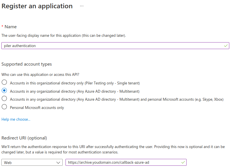Open the ellipsis menu beside Register an application
The height and width of the screenshot is (168, 233).
pyautogui.click(x=82, y=6)
